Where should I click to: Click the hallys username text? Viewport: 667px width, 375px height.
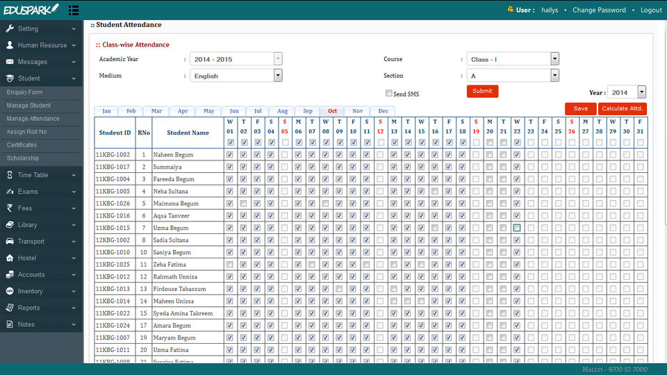tap(550, 10)
